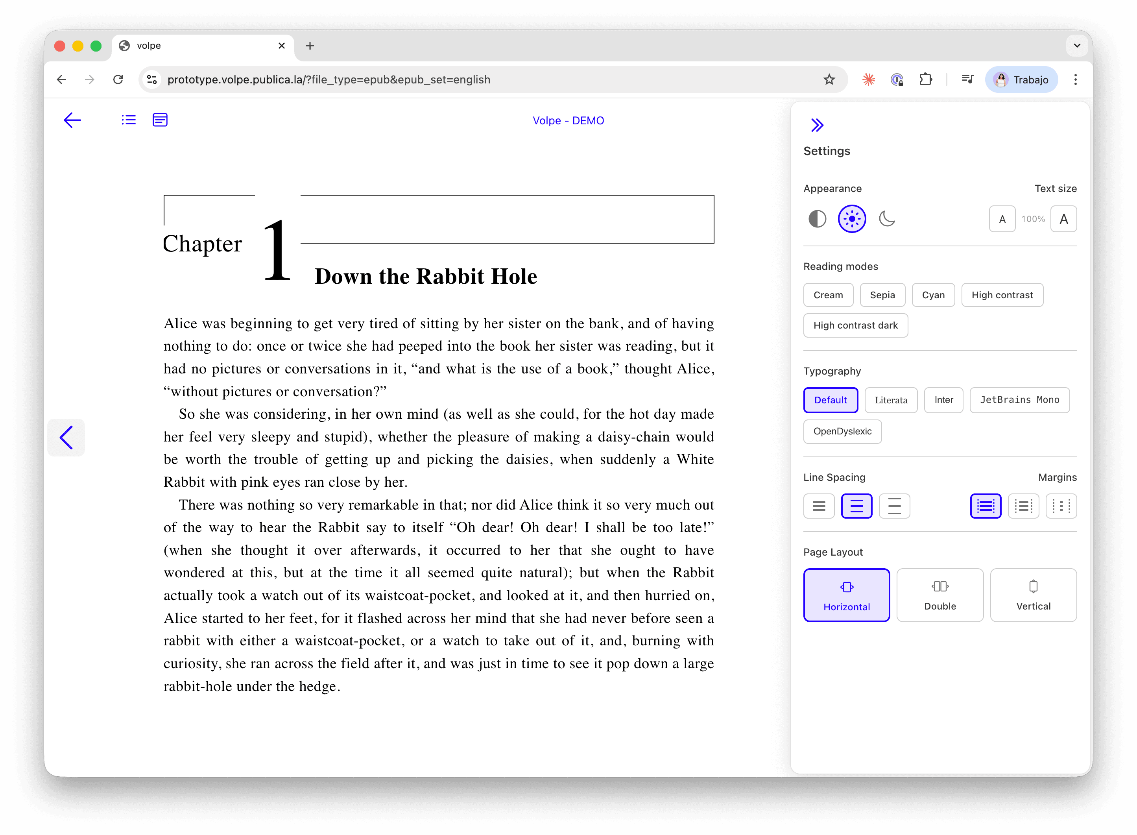Choose Vertical page layout
The height and width of the screenshot is (835, 1137).
click(x=1034, y=595)
